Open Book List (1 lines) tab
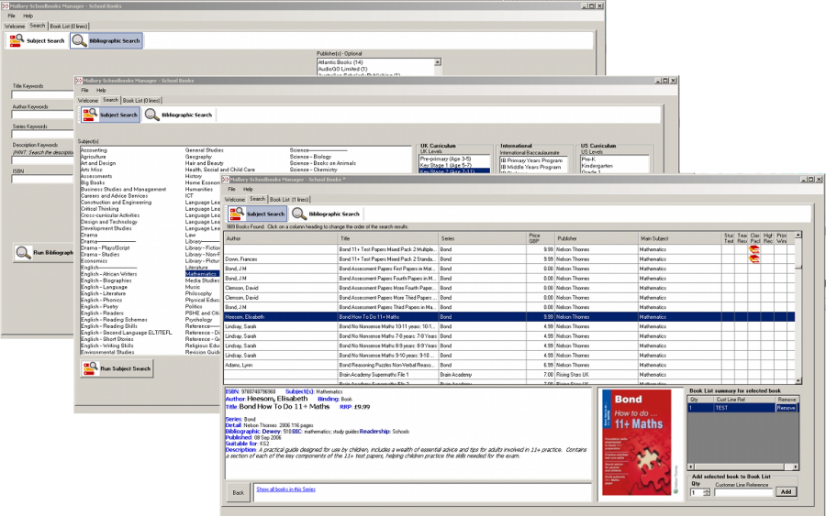 289,200
